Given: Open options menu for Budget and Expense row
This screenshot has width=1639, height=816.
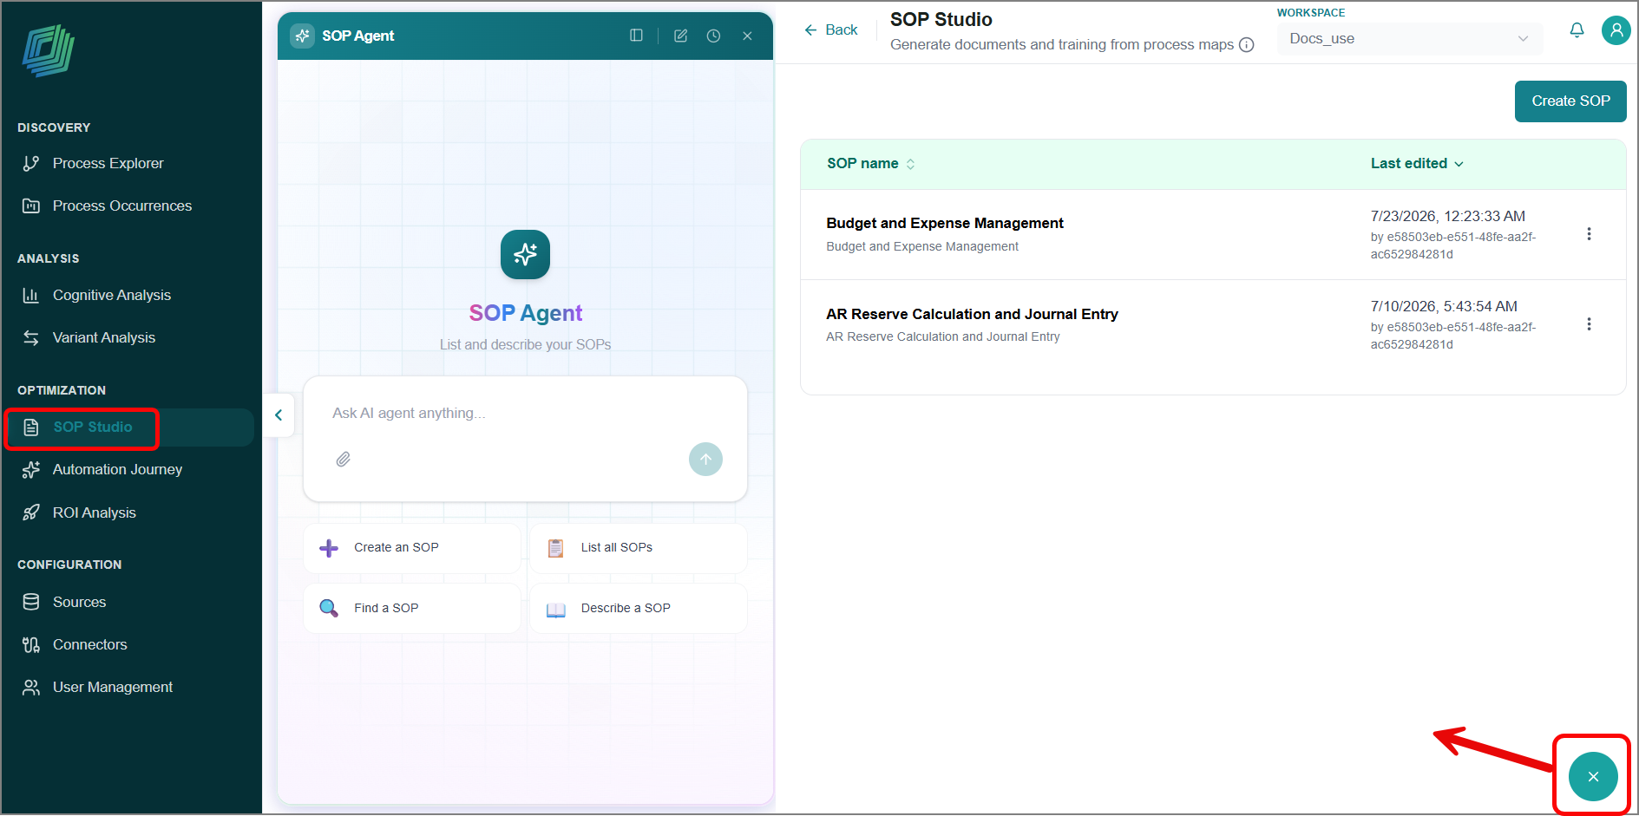Looking at the screenshot, I should [x=1589, y=234].
